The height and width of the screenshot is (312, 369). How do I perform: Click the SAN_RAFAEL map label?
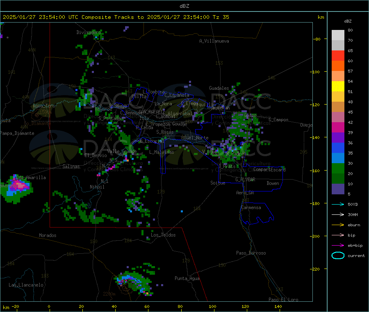[152, 112]
